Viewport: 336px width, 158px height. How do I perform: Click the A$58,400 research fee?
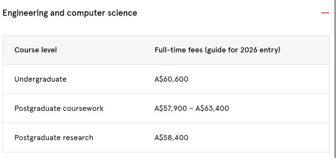[x=171, y=137]
